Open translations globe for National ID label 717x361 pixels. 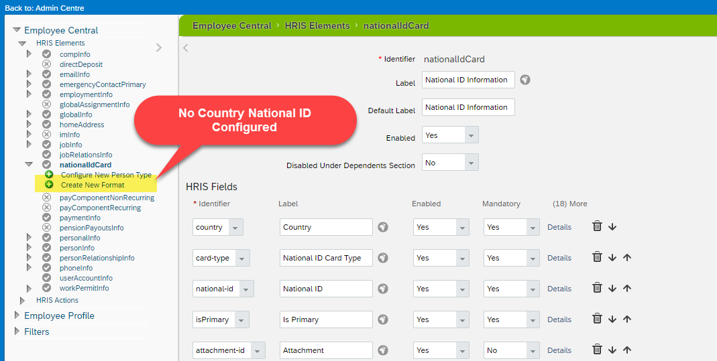click(383, 289)
